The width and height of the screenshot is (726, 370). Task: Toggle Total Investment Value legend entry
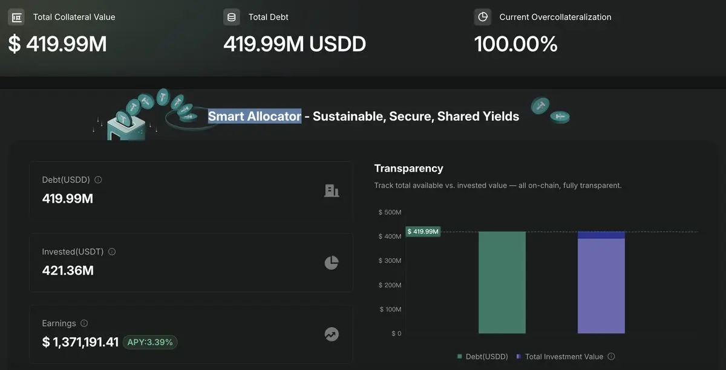564,357
